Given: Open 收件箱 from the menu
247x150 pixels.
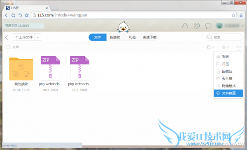Looking at the screenshot, I should click(x=228, y=79).
